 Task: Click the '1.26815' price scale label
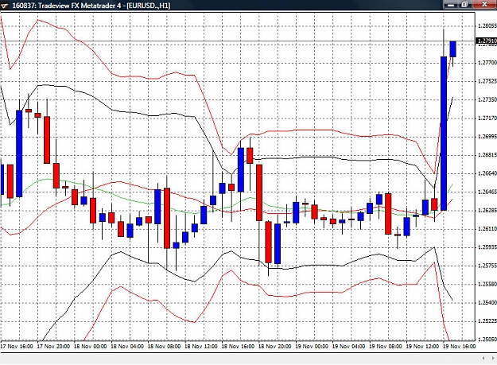click(x=487, y=155)
